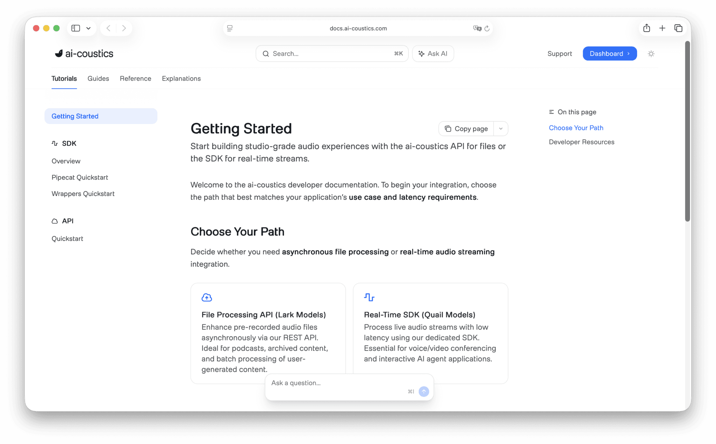Click the Ask AI button
The width and height of the screenshot is (716, 444).
pos(433,54)
